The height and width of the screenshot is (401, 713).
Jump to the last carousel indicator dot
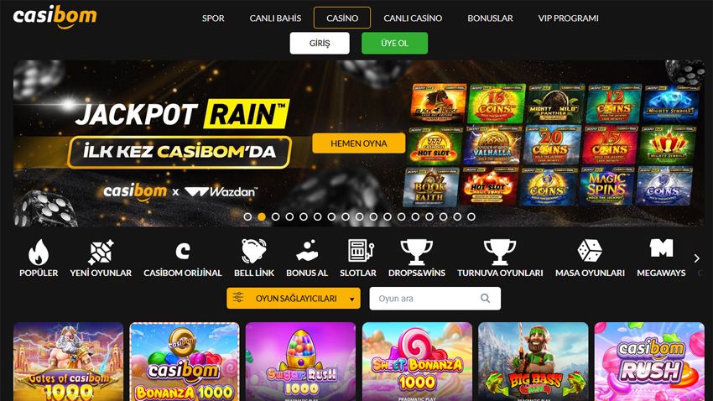click(471, 217)
